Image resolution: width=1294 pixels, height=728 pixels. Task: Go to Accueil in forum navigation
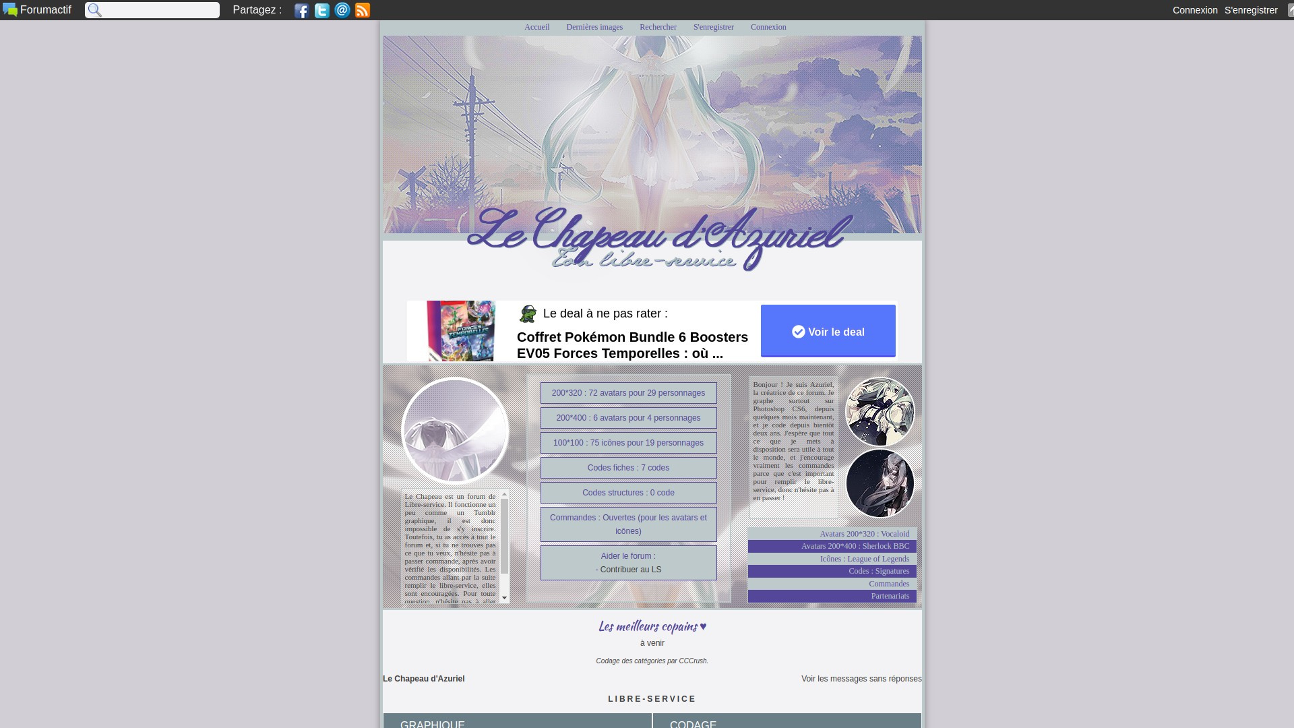coord(537,27)
